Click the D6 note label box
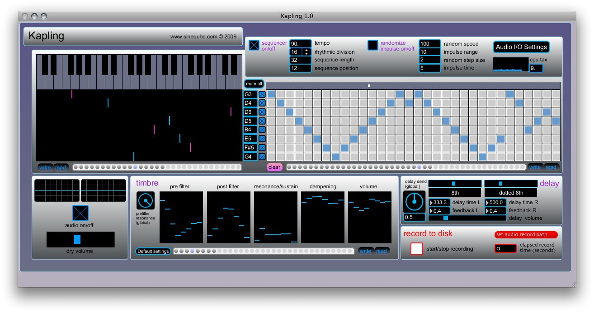594x312 pixels. click(x=250, y=112)
